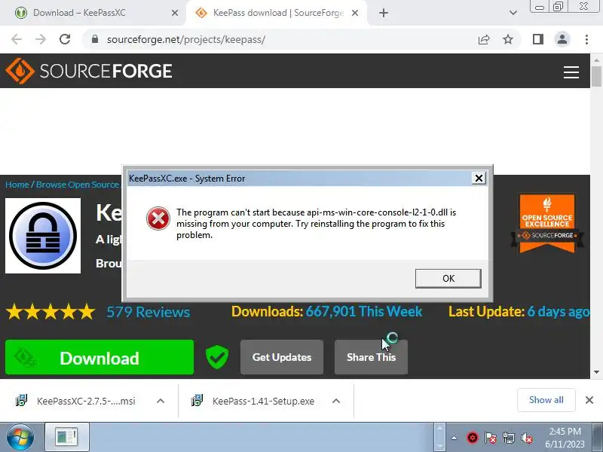Click the taskbar application window icon
Image resolution: width=603 pixels, height=452 pixels.
[67, 437]
